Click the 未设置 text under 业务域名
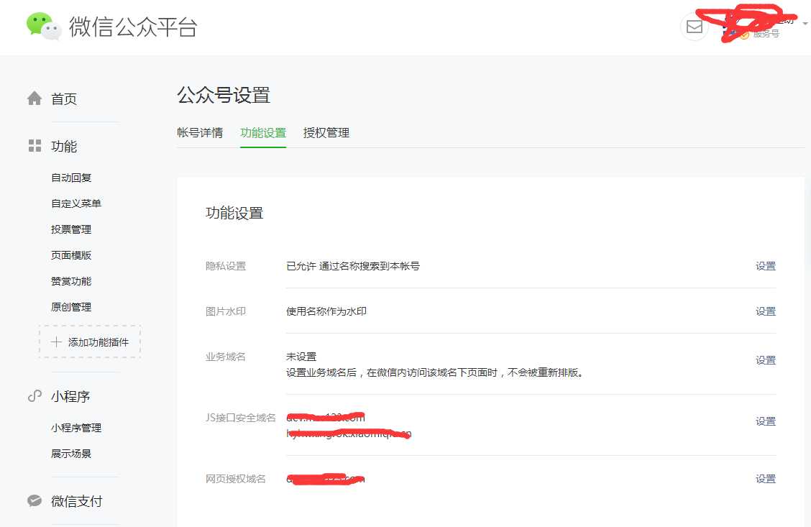 tap(301, 357)
